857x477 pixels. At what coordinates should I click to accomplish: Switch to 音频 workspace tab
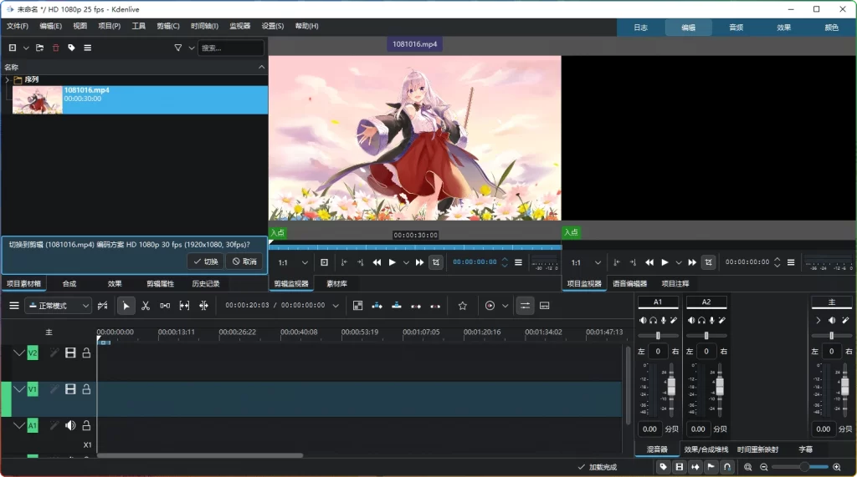click(x=736, y=28)
